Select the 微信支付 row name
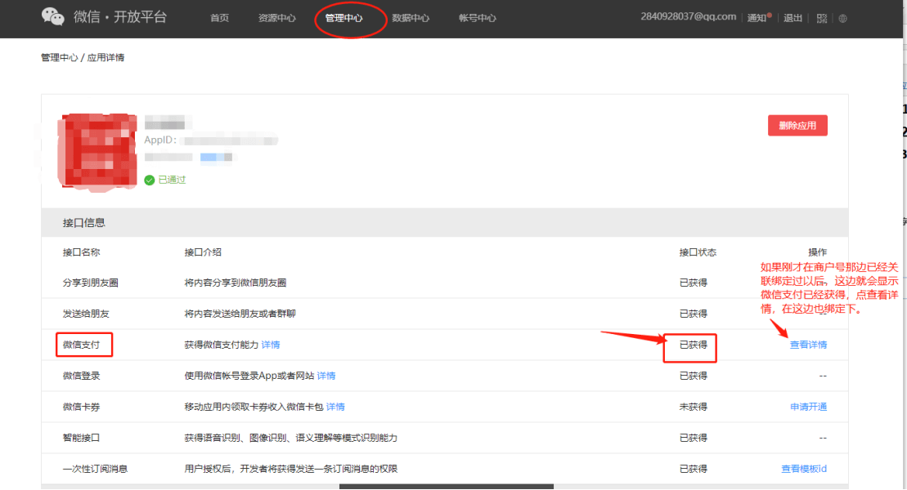This screenshot has width=907, height=490. pyautogui.click(x=81, y=345)
